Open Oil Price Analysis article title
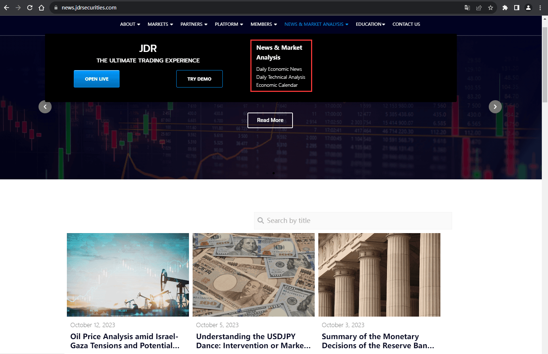 tap(125, 341)
